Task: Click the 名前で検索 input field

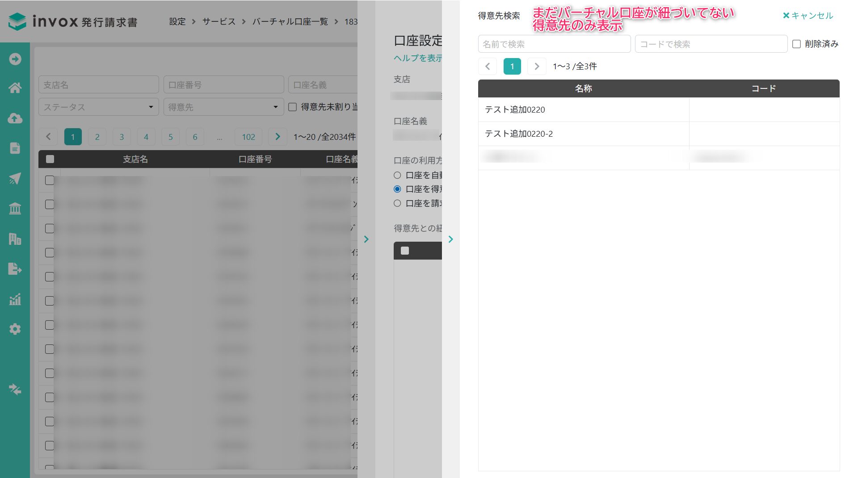Action: pyautogui.click(x=554, y=44)
